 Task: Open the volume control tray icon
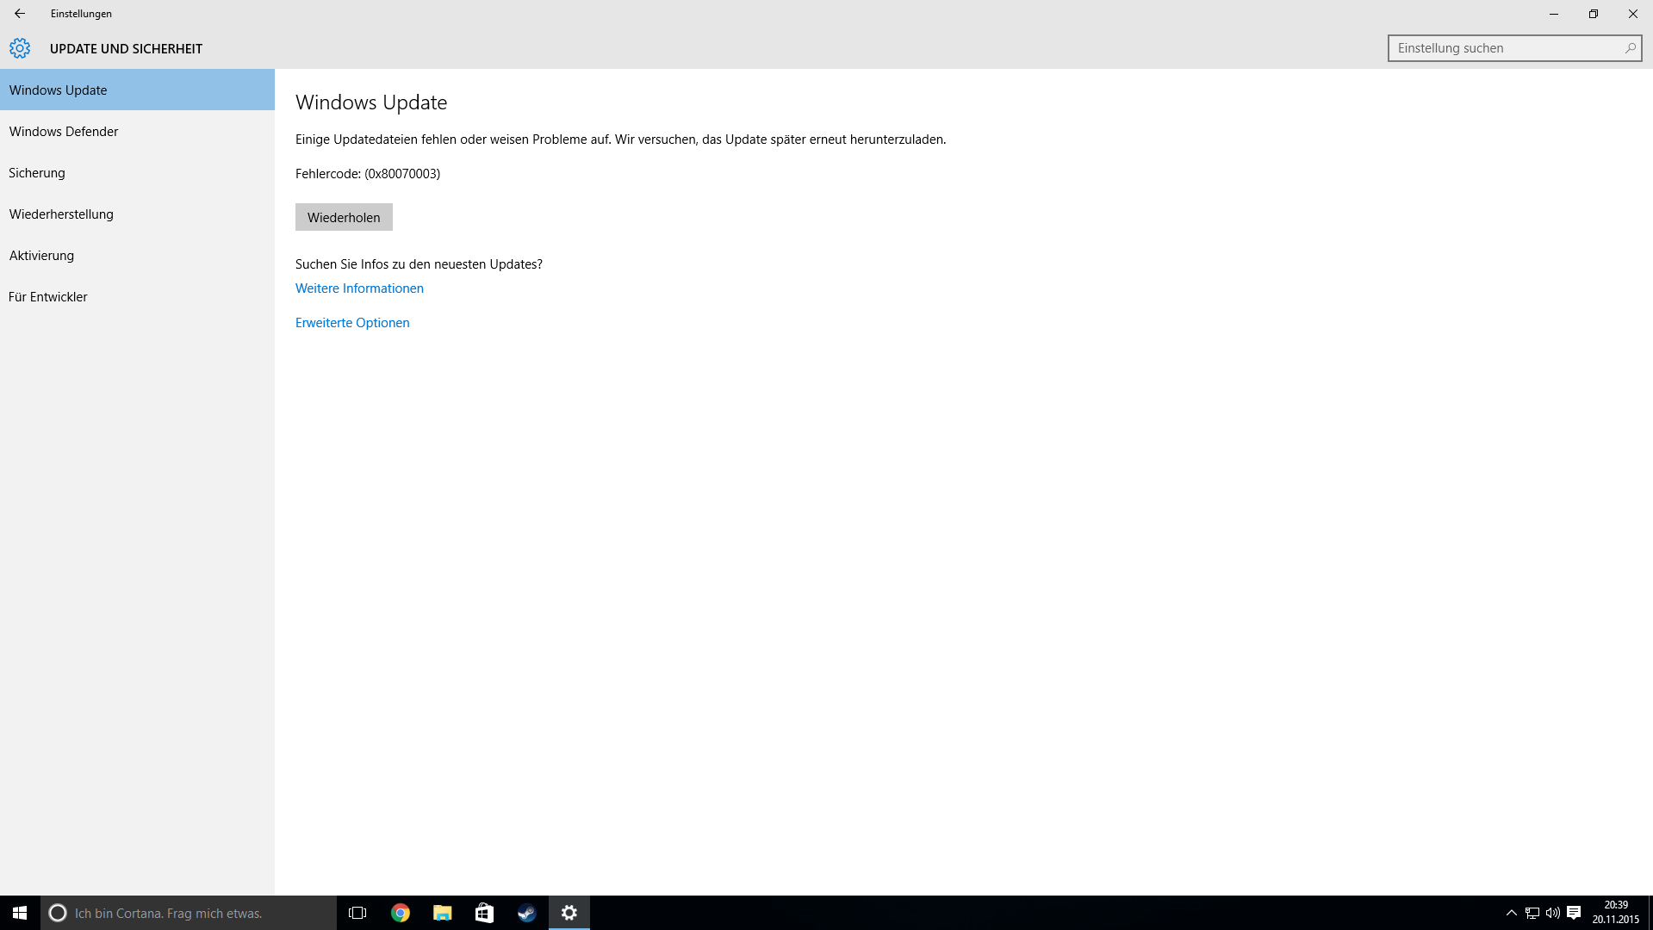point(1553,913)
